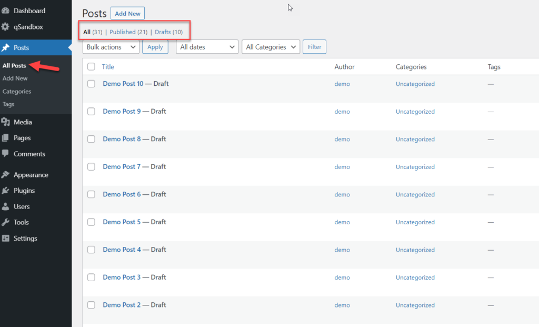Open Demo Post 10 title link
The image size is (539, 327).
(123, 84)
